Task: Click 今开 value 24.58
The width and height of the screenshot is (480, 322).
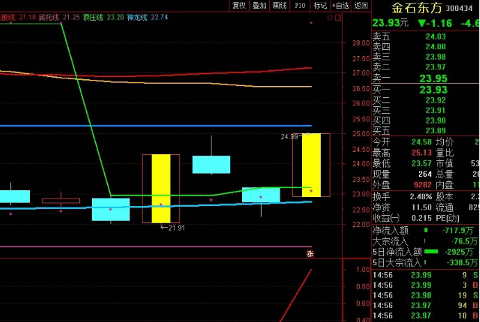Action: point(422,142)
